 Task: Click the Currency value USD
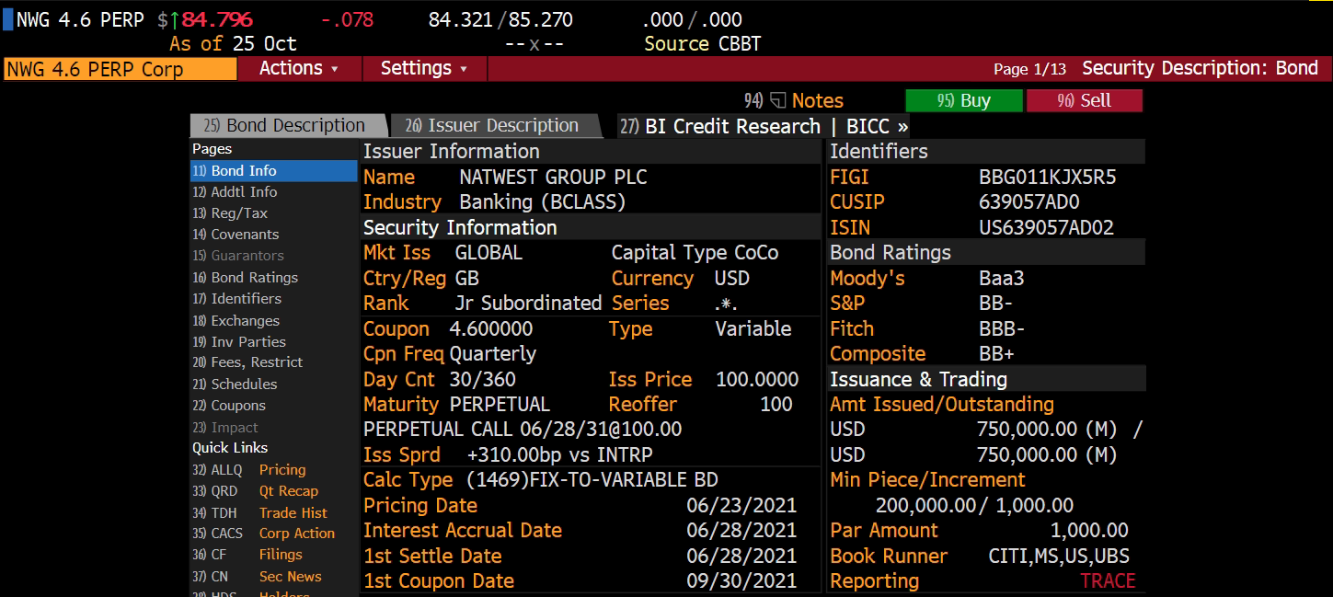[x=732, y=279]
